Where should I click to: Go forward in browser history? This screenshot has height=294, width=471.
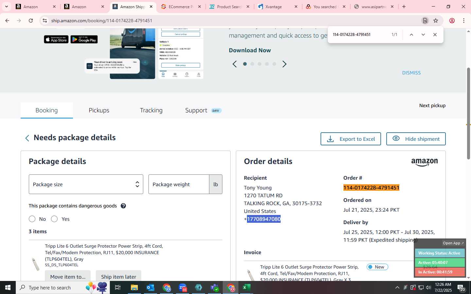click(19, 21)
